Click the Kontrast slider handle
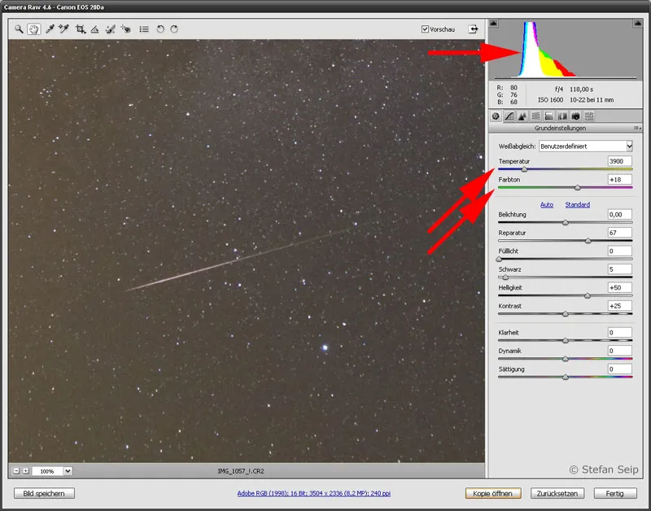Viewport: 651px width, 511px height. coord(566,314)
